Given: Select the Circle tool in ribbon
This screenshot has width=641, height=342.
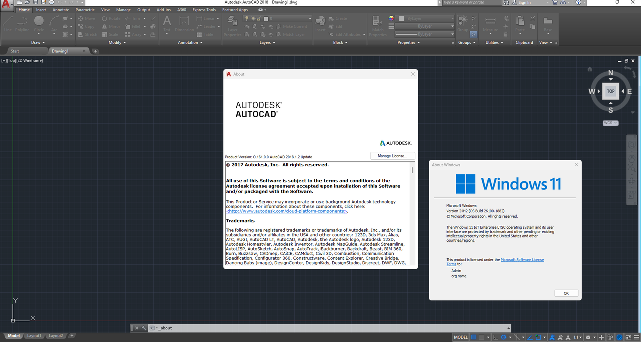Looking at the screenshot, I should (x=39, y=24).
